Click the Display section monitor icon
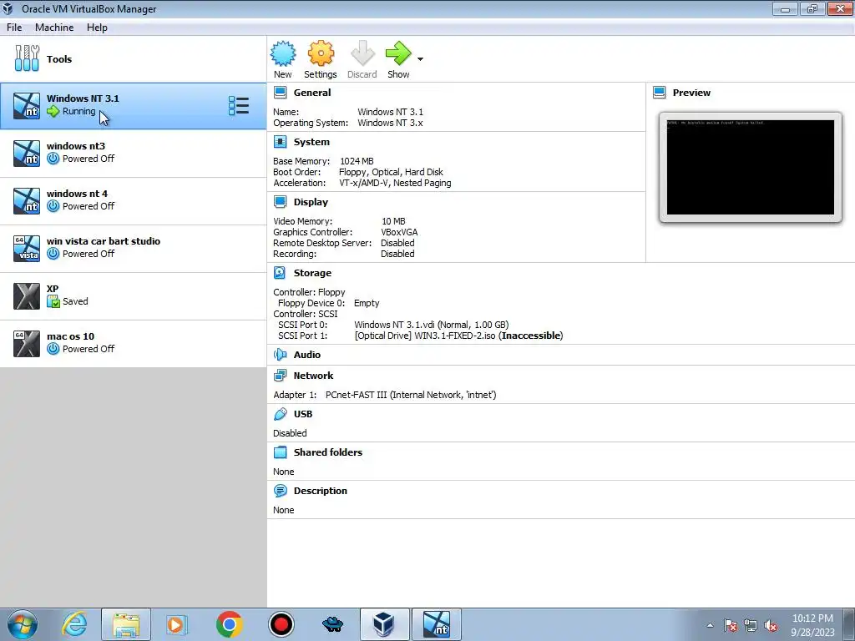Screen dimensions: 855x641 pos(281,202)
